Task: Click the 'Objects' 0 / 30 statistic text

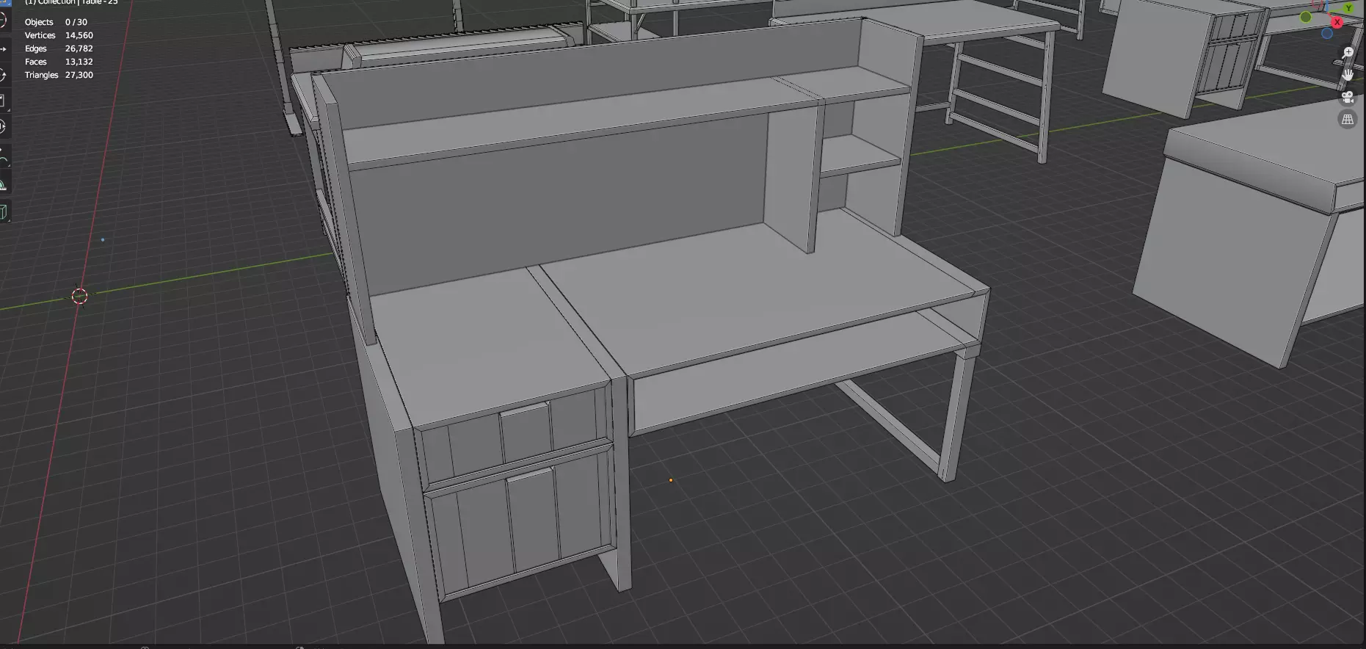Action: tap(56, 22)
